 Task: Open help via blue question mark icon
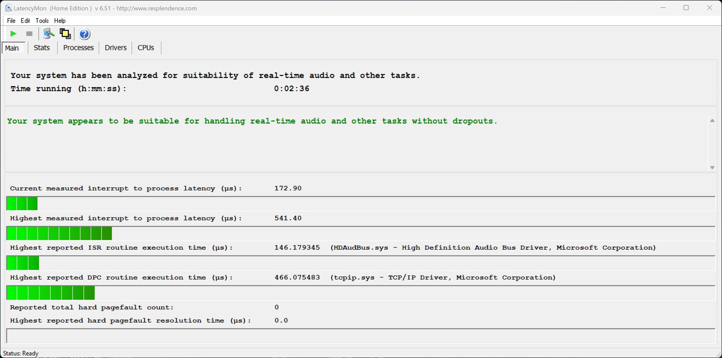(85, 34)
